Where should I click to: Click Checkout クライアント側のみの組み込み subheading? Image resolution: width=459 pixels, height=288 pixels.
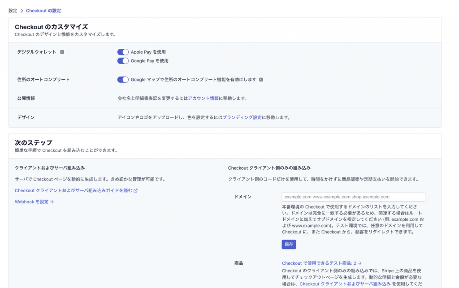[269, 168]
